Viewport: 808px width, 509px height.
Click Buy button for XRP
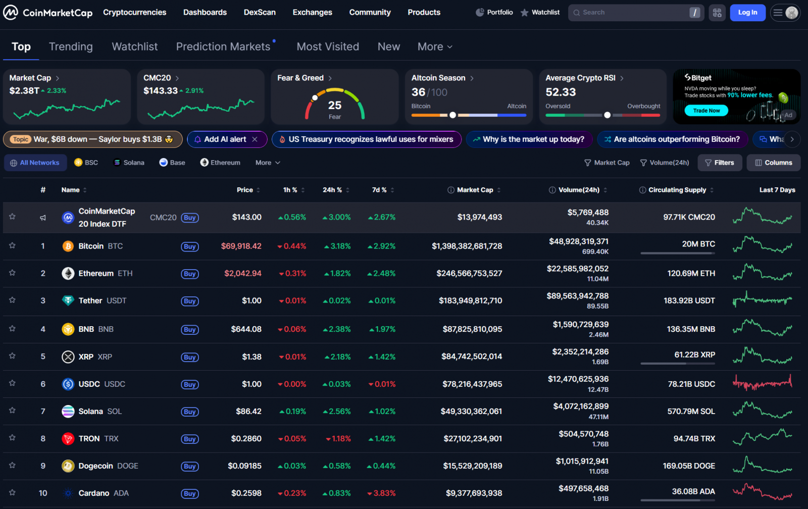(x=190, y=357)
